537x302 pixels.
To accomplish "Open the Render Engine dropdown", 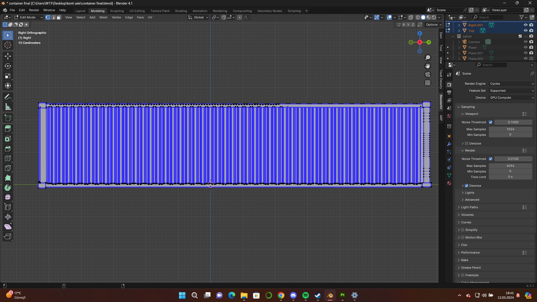I will [x=512, y=84].
